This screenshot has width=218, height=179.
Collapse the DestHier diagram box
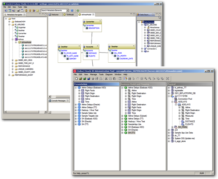(79, 46)
